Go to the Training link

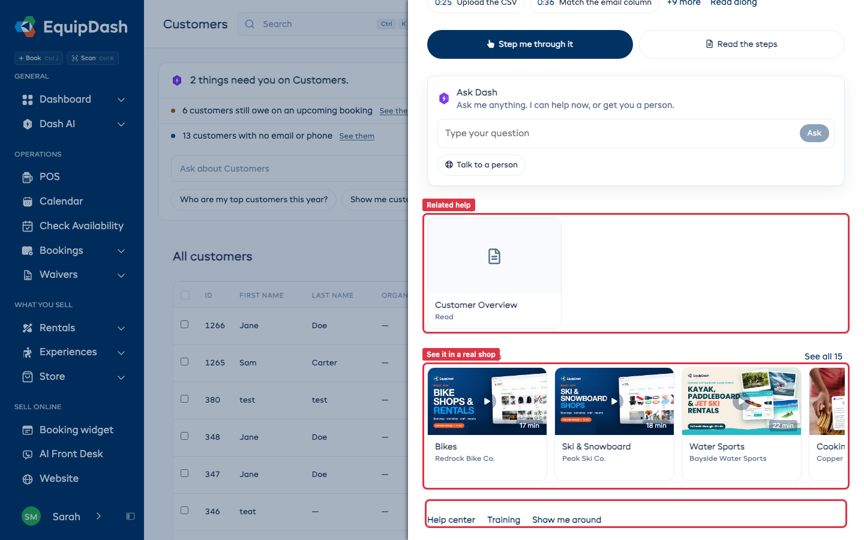pyautogui.click(x=503, y=520)
